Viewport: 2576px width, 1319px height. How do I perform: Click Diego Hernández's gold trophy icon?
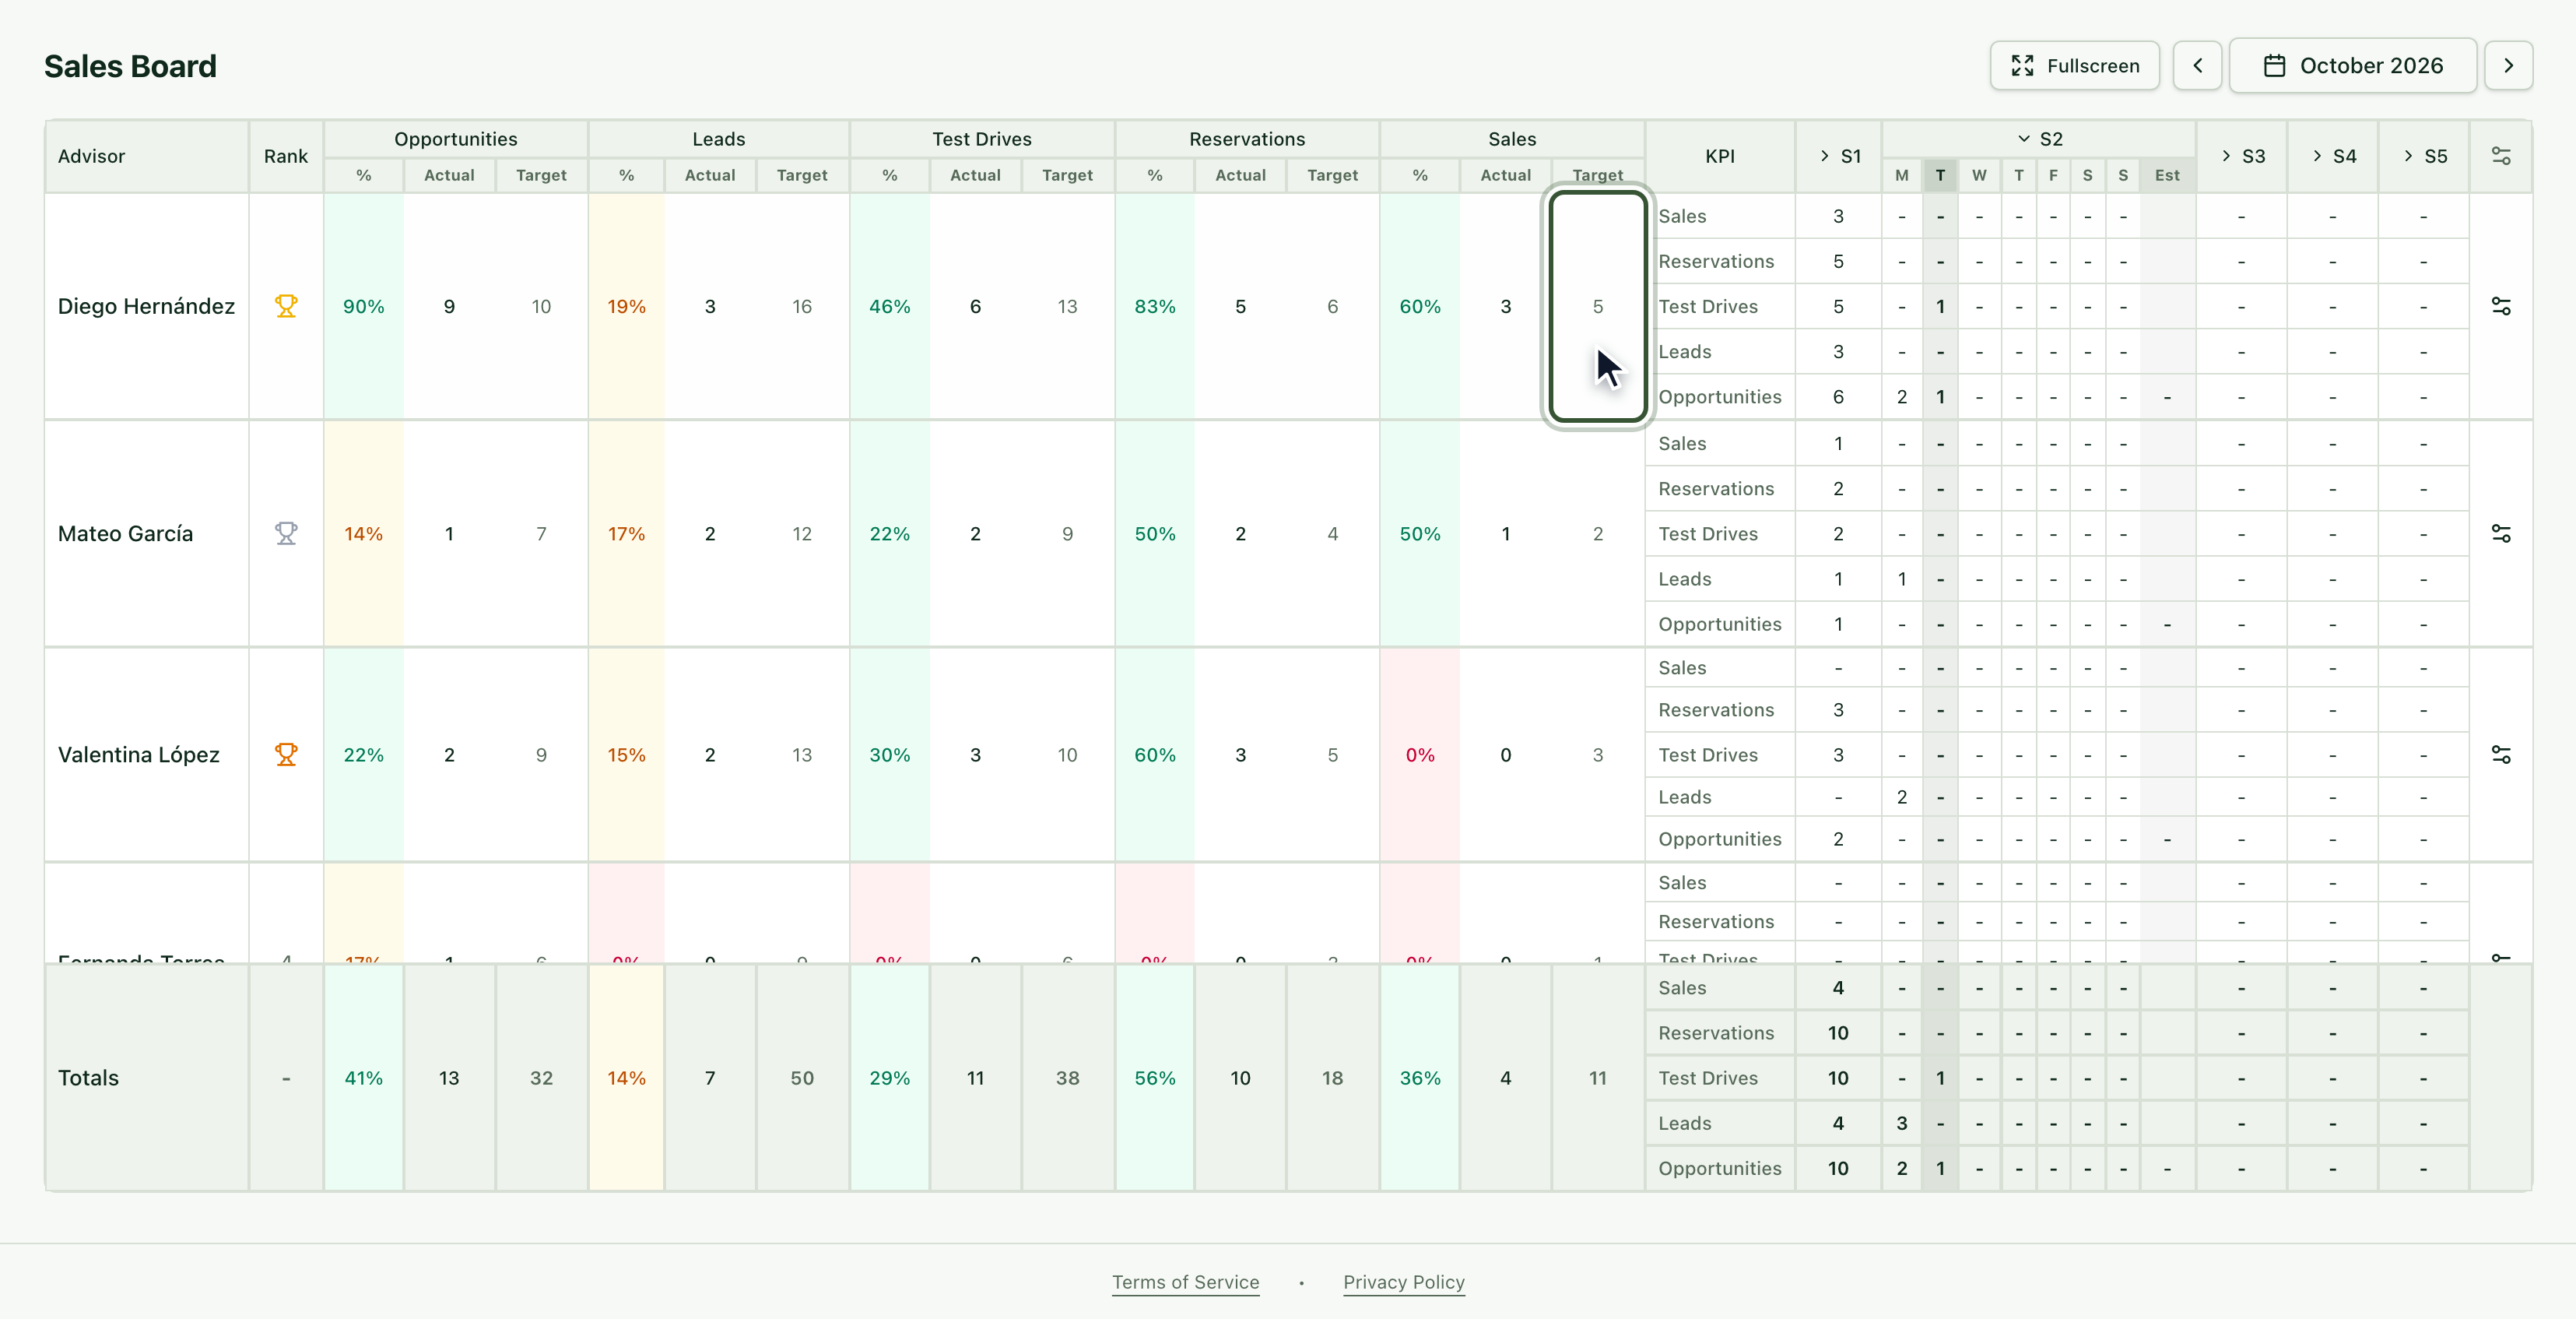[286, 306]
